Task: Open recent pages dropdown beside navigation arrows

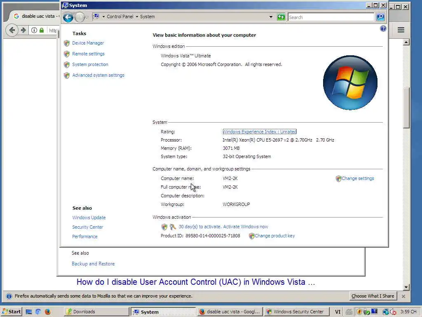Action: point(87,18)
